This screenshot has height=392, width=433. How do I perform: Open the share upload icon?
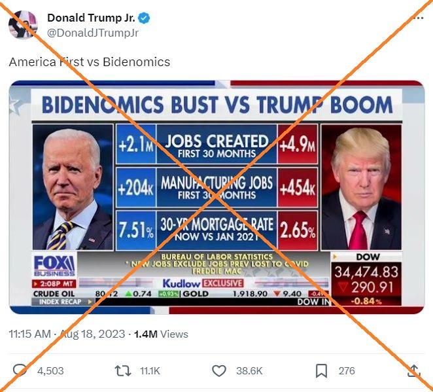[x=413, y=370]
